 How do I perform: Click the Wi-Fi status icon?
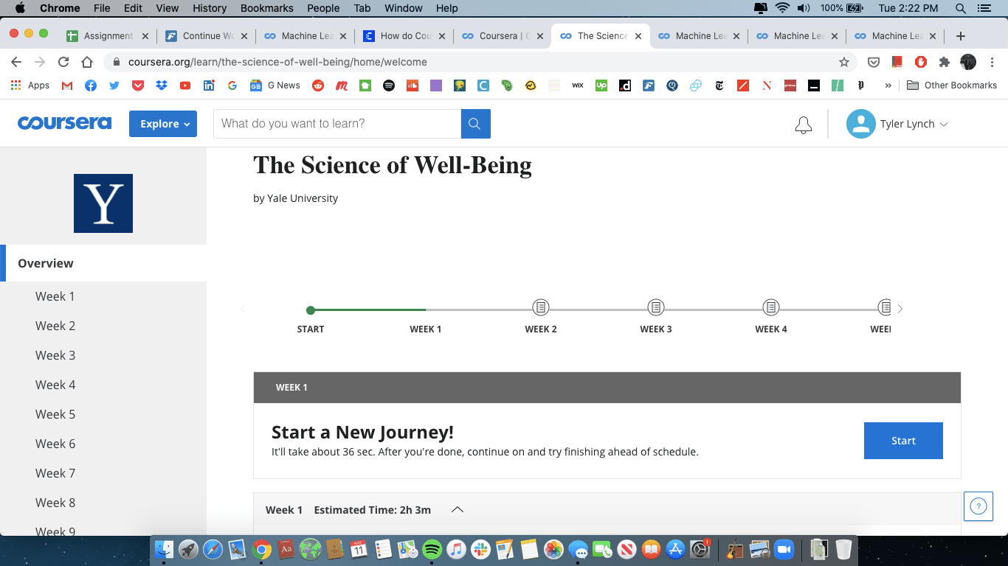[x=782, y=8]
